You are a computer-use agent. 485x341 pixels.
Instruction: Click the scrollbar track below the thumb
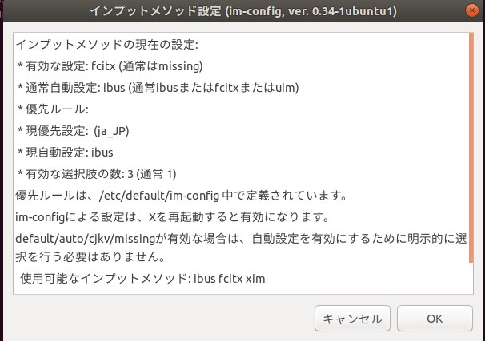[x=471, y=278]
